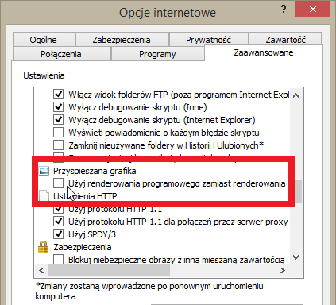Enable Użyj renderowania programowego checkbox
Screen dimensions: 336x305
click(58, 183)
